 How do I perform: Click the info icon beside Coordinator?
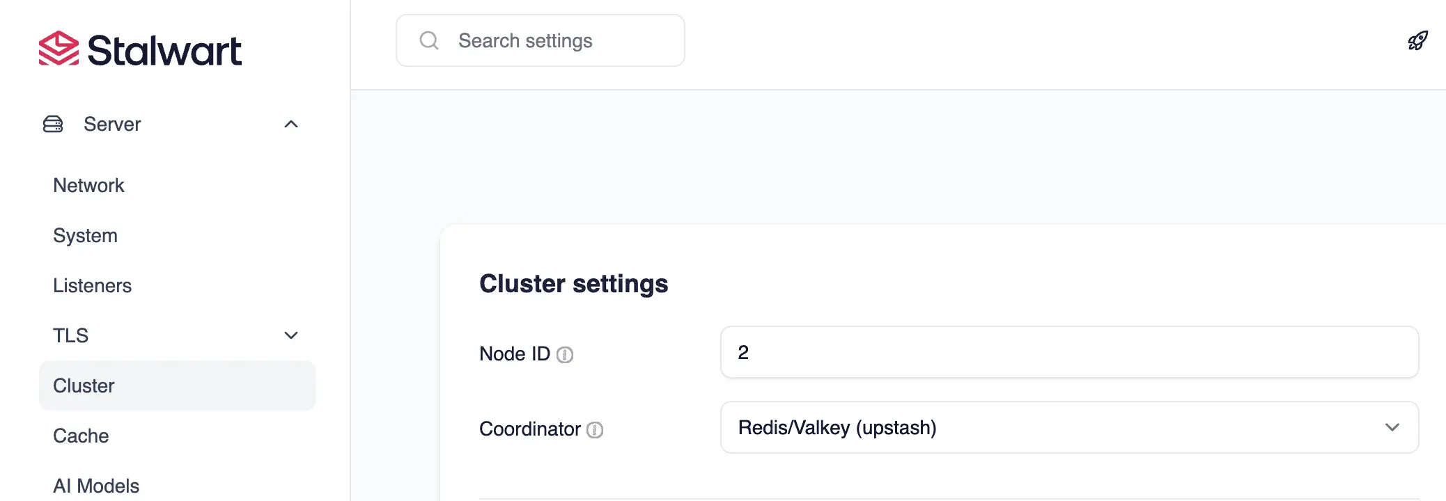594,430
